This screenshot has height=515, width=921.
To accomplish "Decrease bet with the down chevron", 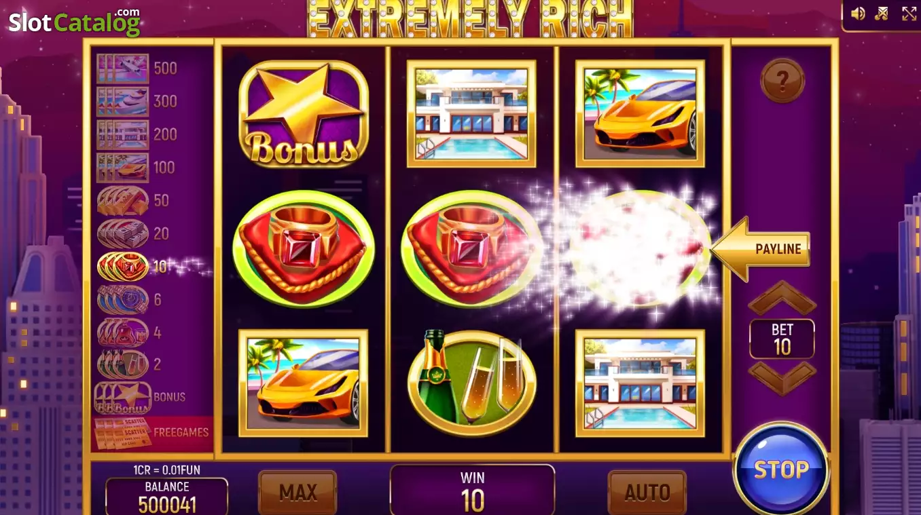I will pos(782,377).
